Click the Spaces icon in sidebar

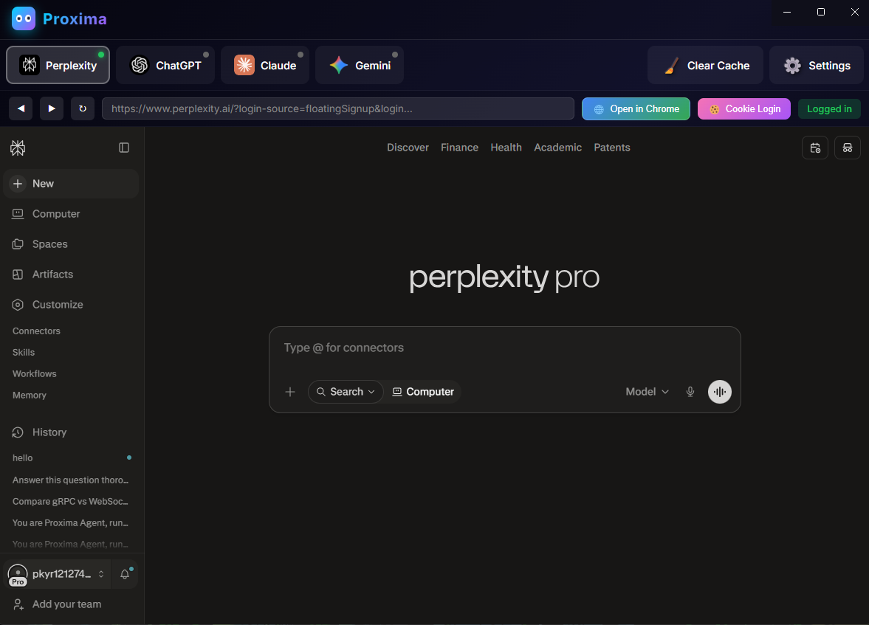(18, 244)
